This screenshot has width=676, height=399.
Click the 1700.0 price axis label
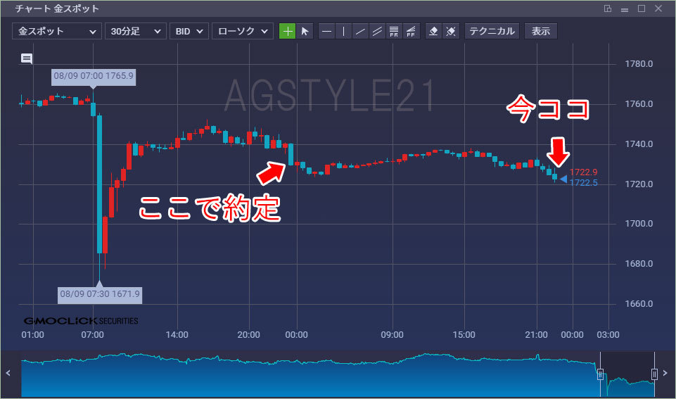639,224
